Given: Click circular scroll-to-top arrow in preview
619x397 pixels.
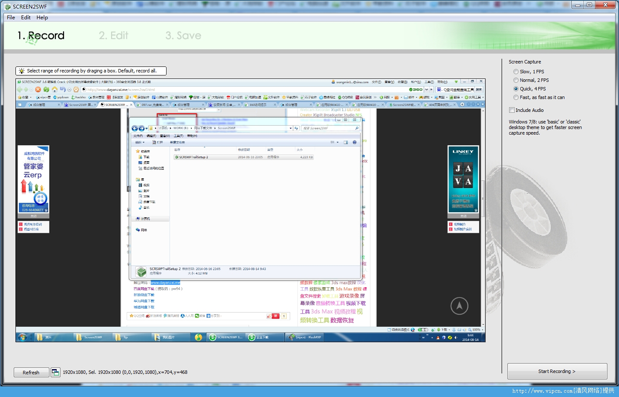Looking at the screenshot, I should (x=459, y=306).
